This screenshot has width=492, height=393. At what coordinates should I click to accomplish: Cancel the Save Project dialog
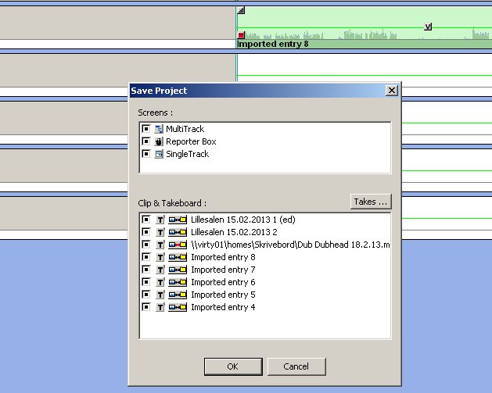coord(296,366)
